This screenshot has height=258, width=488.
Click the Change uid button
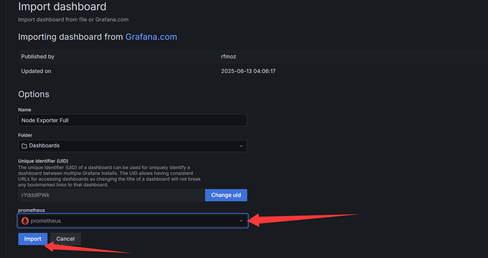226,195
